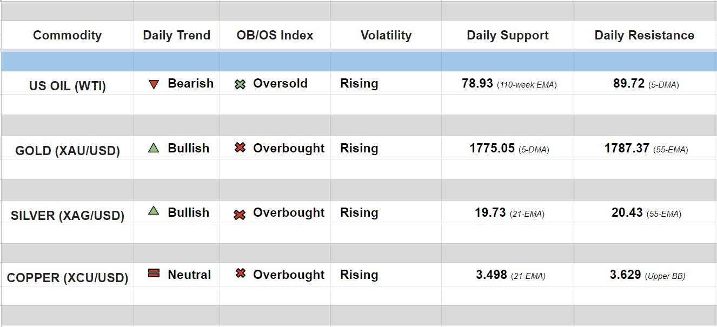Click the red bearish triangle for US Oil

(x=154, y=84)
